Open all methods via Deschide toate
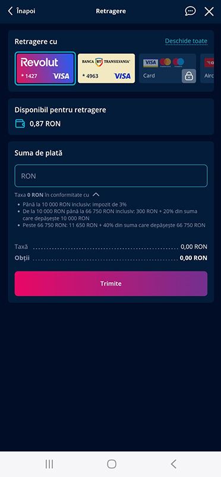Viewport: 221px width, 477px height. click(x=186, y=41)
